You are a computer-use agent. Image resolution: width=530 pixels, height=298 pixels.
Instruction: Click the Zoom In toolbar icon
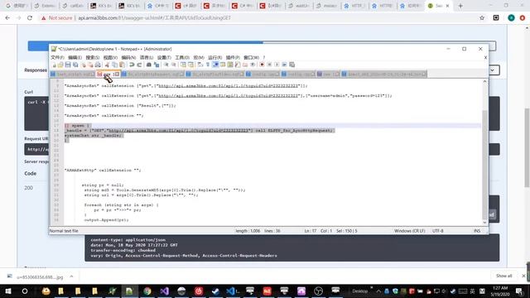(166, 65)
